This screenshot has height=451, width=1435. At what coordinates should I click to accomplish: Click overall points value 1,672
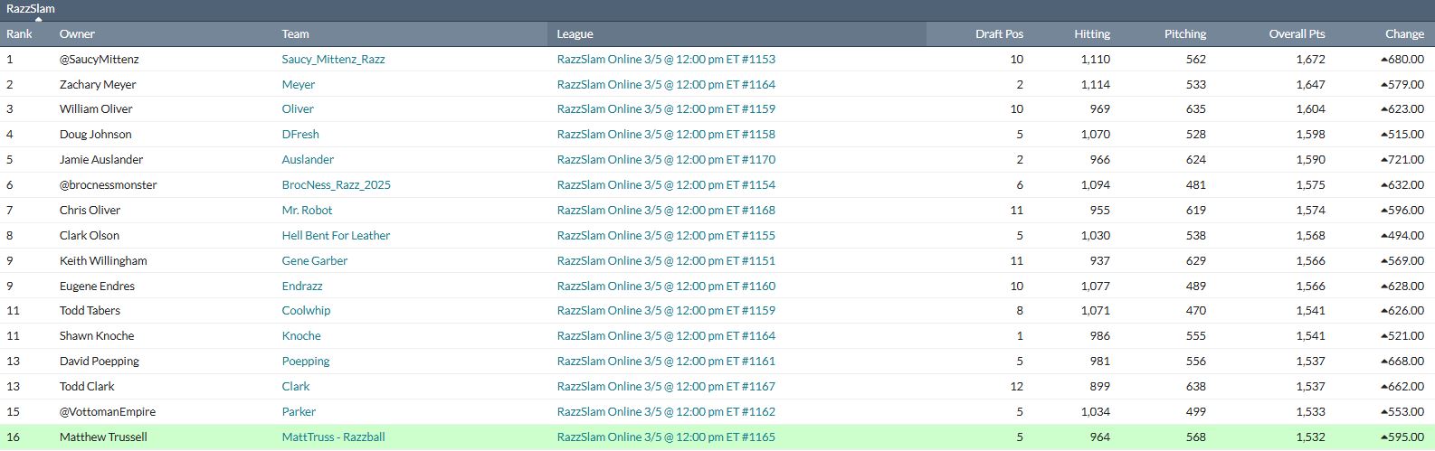point(1310,59)
